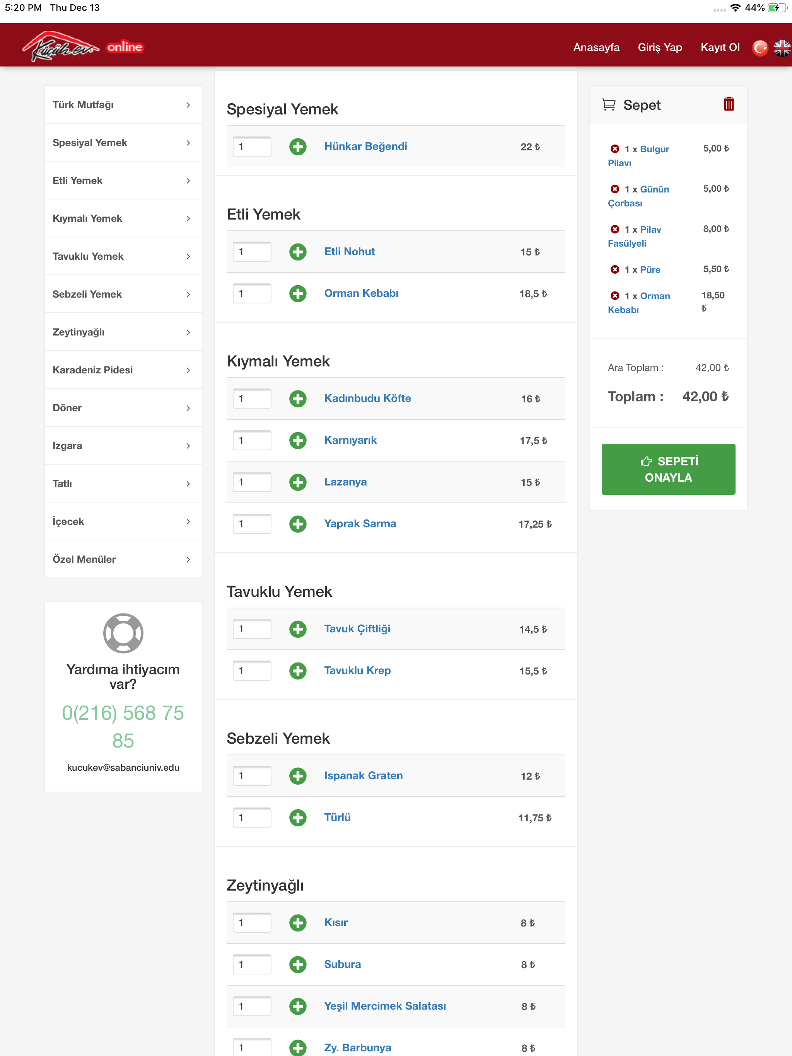Remove Püre from the cart
The height and width of the screenshot is (1056, 792).
click(x=615, y=270)
